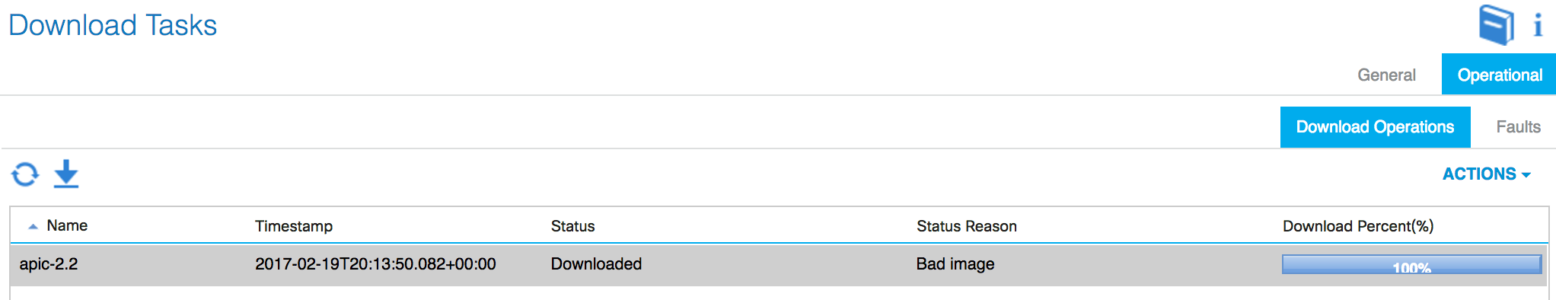Image resolution: width=1556 pixels, height=300 pixels.
Task: Switch to the General tab
Action: tap(1386, 75)
